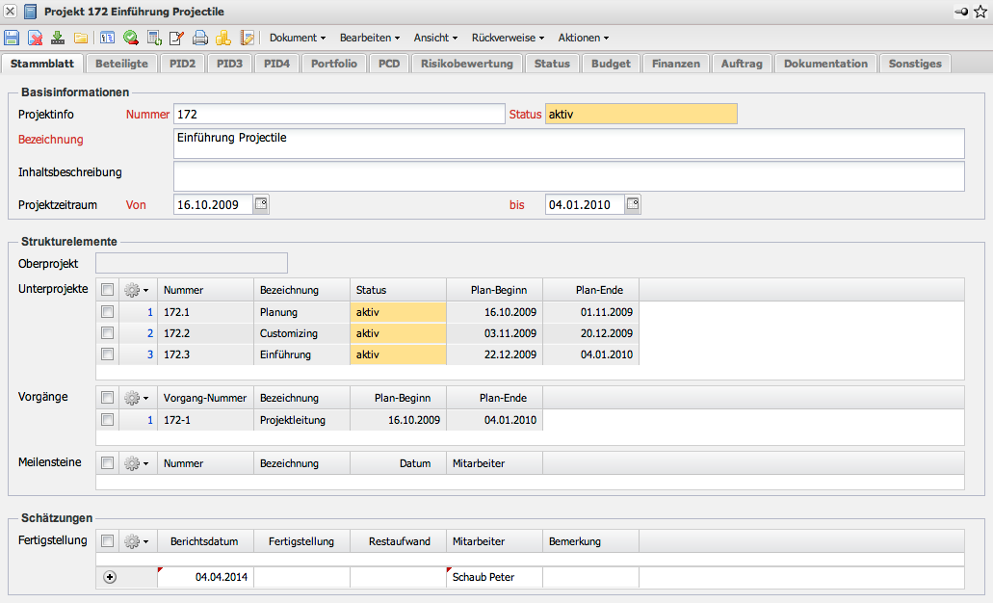Click into the Inhaltsbeschreibung text field

(x=568, y=176)
